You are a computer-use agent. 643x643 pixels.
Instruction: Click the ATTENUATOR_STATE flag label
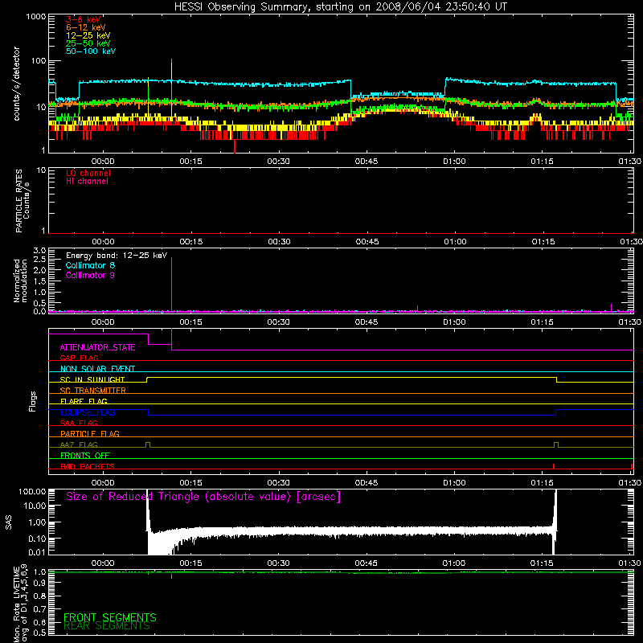[97, 347]
